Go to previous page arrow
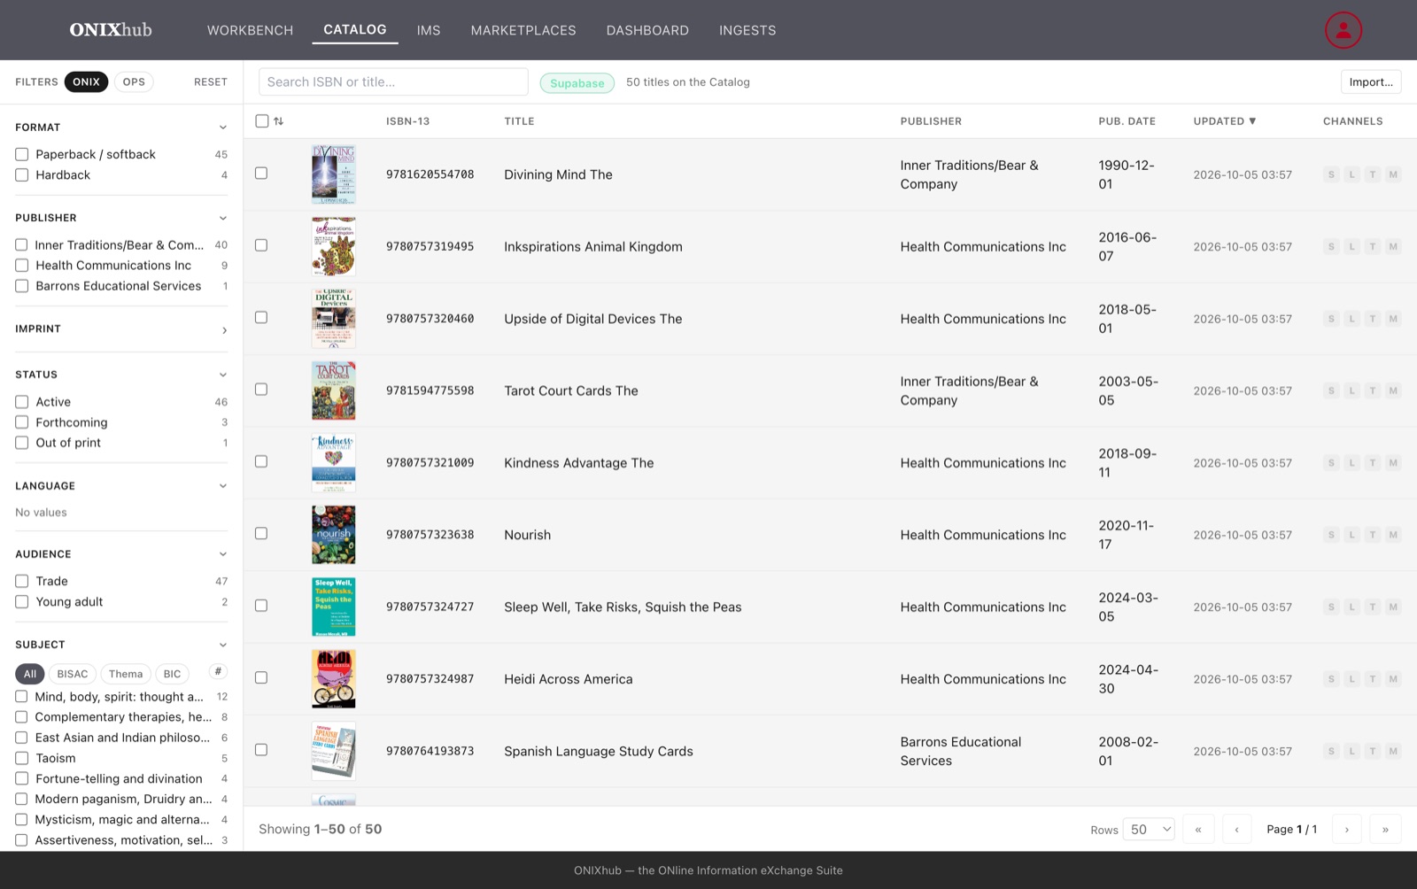This screenshot has height=889, width=1417. (1236, 830)
